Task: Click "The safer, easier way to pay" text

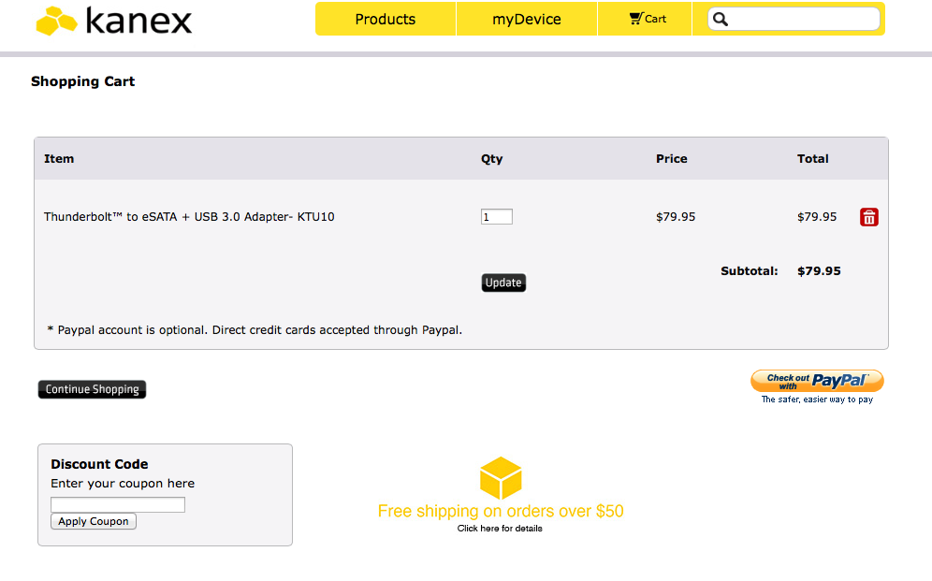Action: click(817, 399)
